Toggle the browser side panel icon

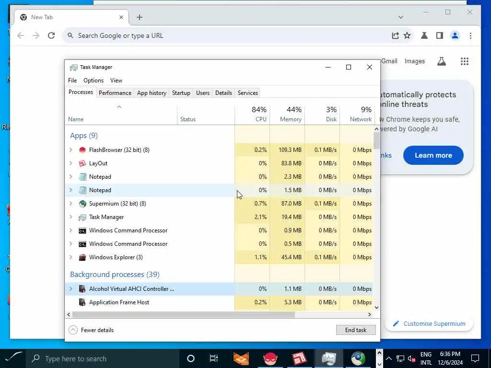[x=440, y=35]
